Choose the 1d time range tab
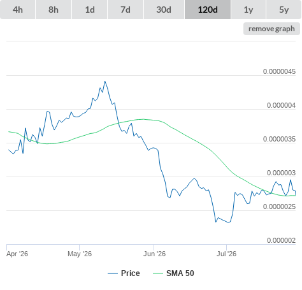302x290 pixels. 90,10
